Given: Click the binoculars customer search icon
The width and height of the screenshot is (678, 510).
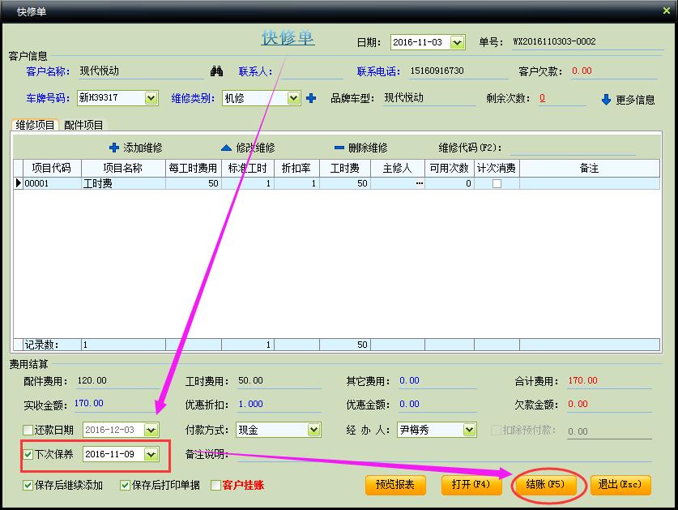Looking at the screenshot, I should [216, 71].
